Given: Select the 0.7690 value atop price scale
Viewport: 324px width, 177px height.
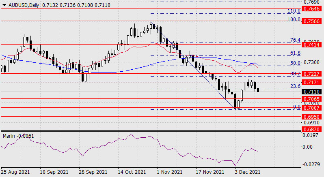Looking at the screenshot, I should (x=311, y=2).
